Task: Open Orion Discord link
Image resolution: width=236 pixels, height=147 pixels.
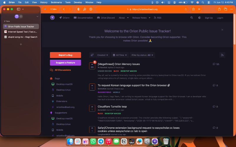Action: (x=106, y=18)
